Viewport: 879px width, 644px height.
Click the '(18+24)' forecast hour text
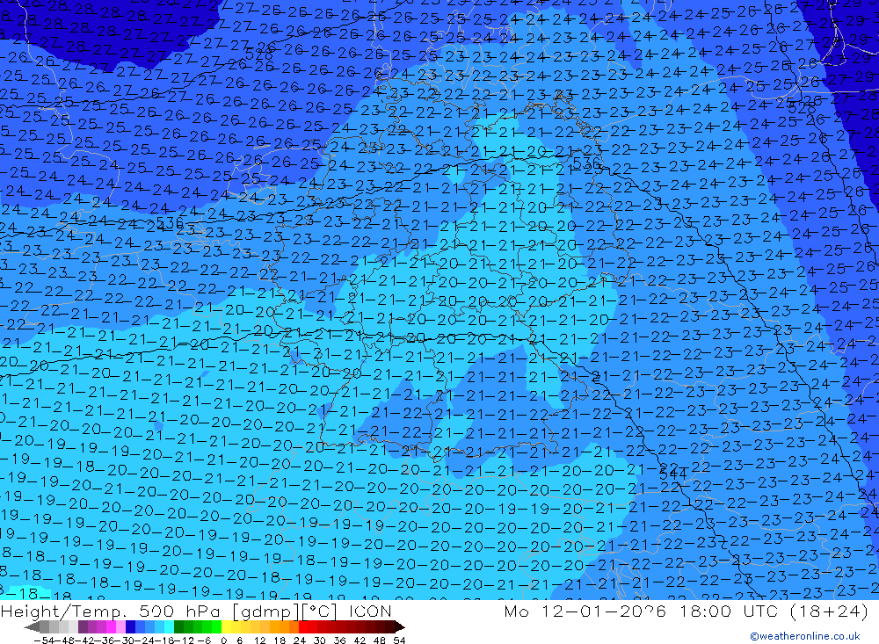click(x=829, y=611)
